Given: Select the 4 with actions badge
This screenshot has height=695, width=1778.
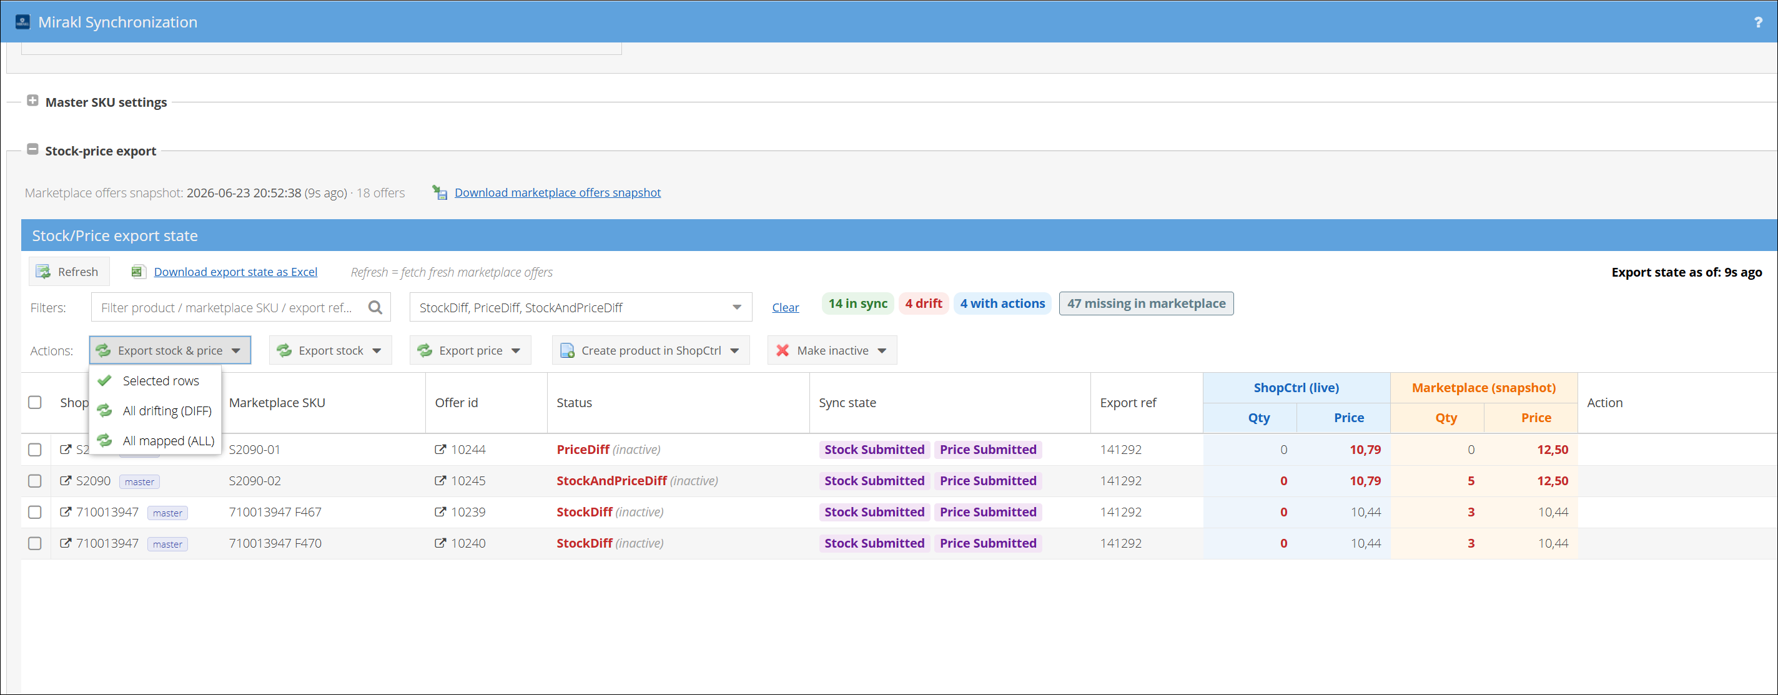Looking at the screenshot, I should (1002, 303).
